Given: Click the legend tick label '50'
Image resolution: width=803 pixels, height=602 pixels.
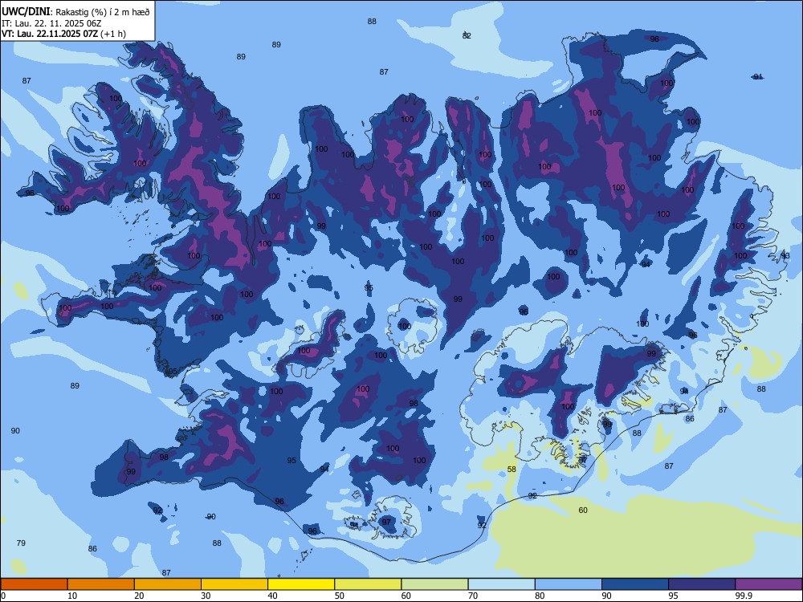Looking at the screenshot, I should [x=340, y=596].
